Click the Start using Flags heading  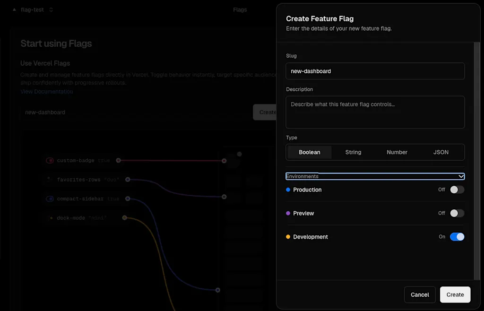click(x=56, y=43)
